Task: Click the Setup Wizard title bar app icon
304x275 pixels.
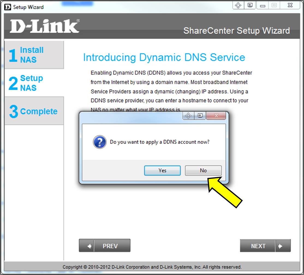Action: 8,7
